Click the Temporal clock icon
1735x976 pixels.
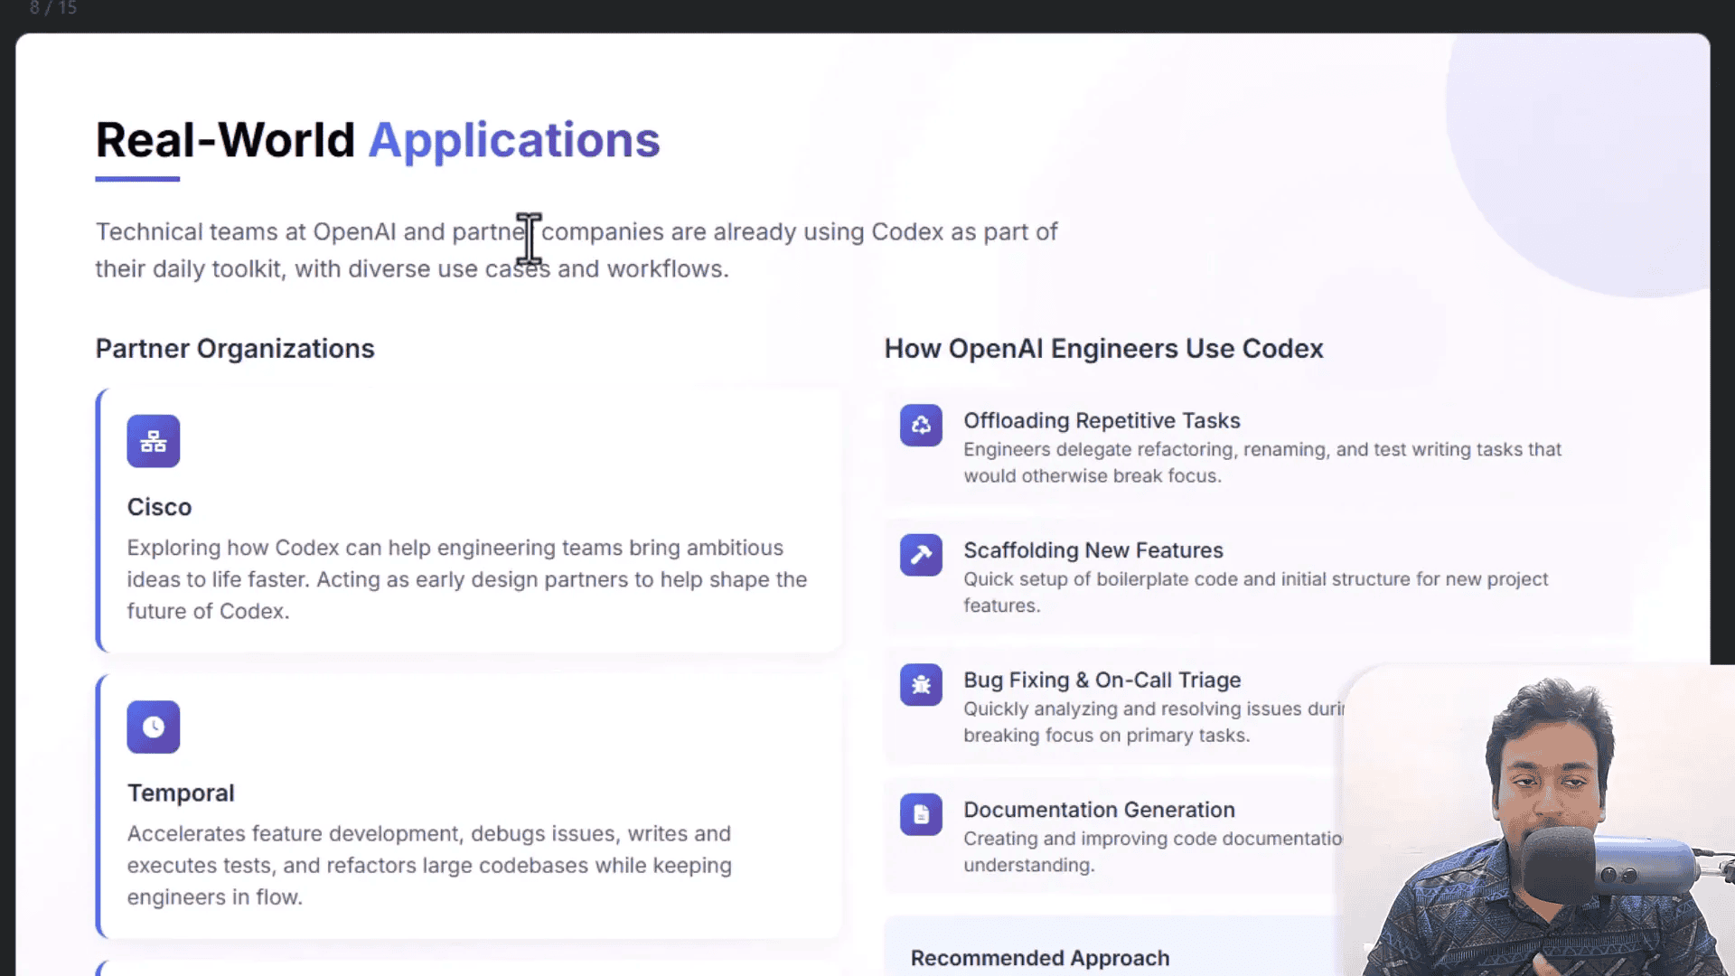153,727
